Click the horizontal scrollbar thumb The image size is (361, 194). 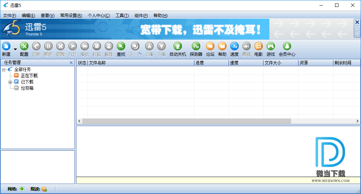tap(187, 121)
